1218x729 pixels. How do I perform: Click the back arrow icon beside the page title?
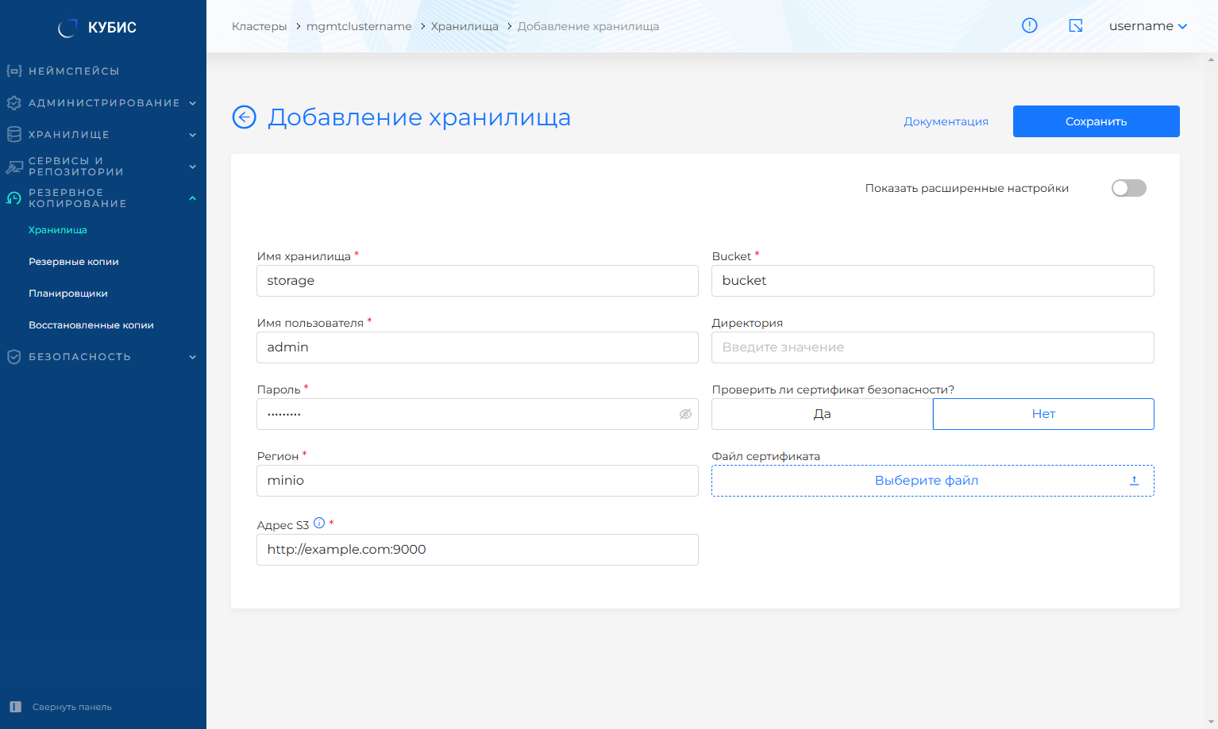pos(244,117)
